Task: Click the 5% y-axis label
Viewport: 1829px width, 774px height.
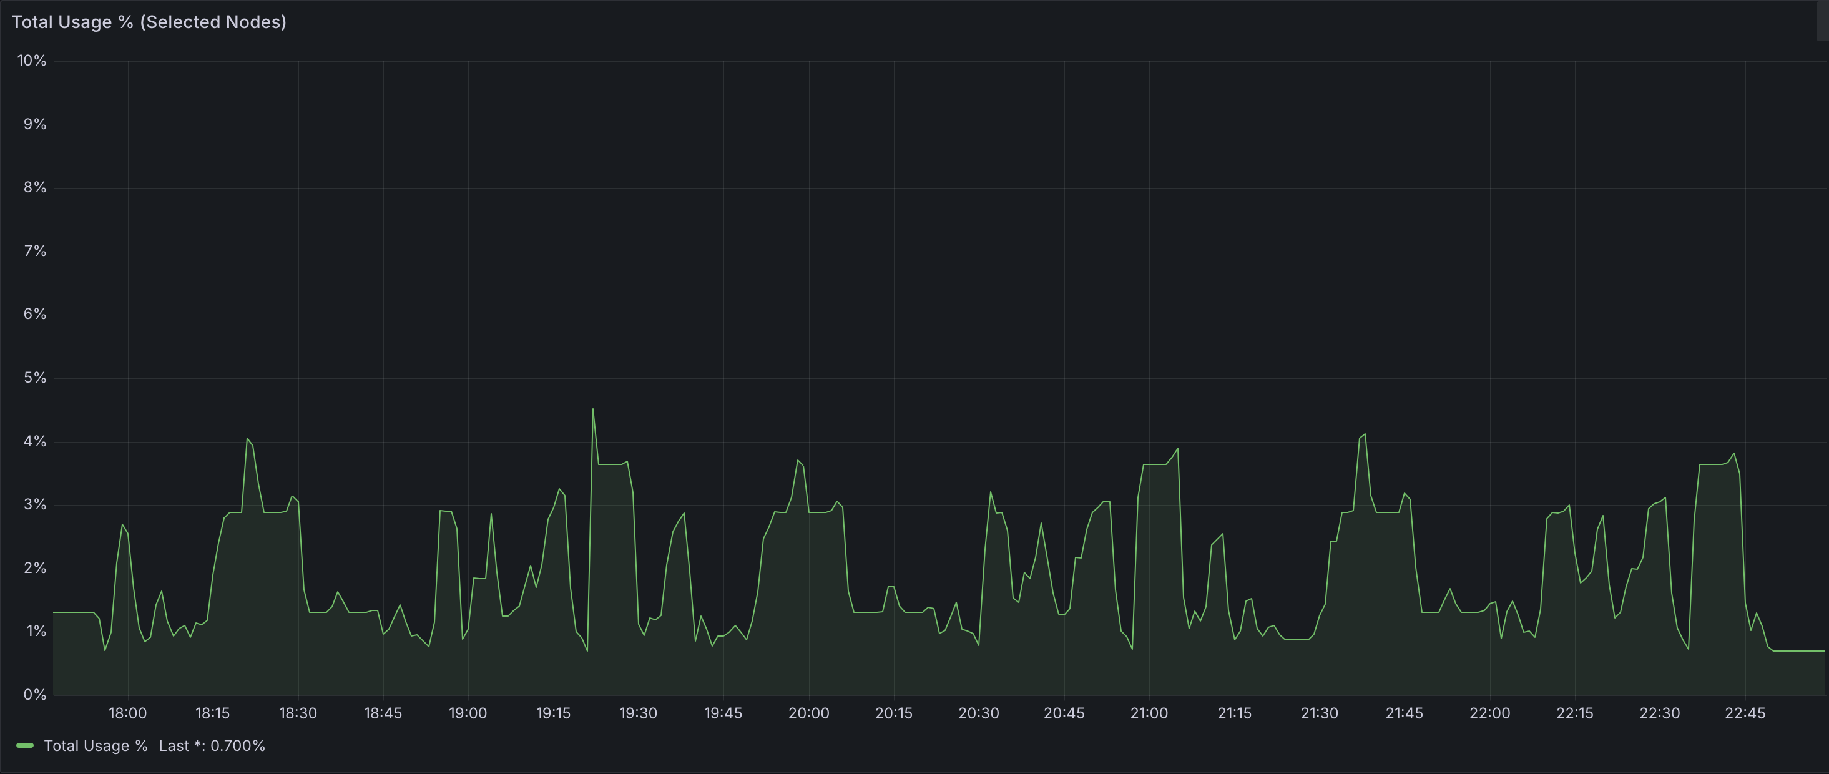Action: click(34, 378)
